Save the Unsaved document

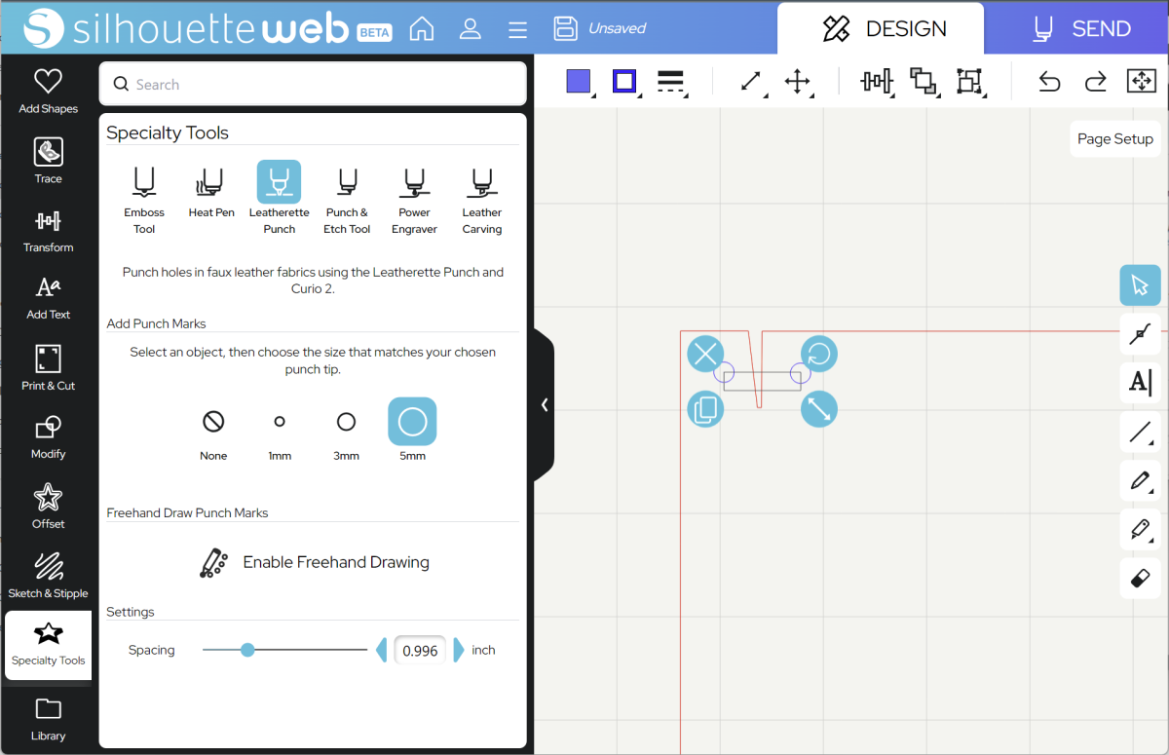(566, 28)
